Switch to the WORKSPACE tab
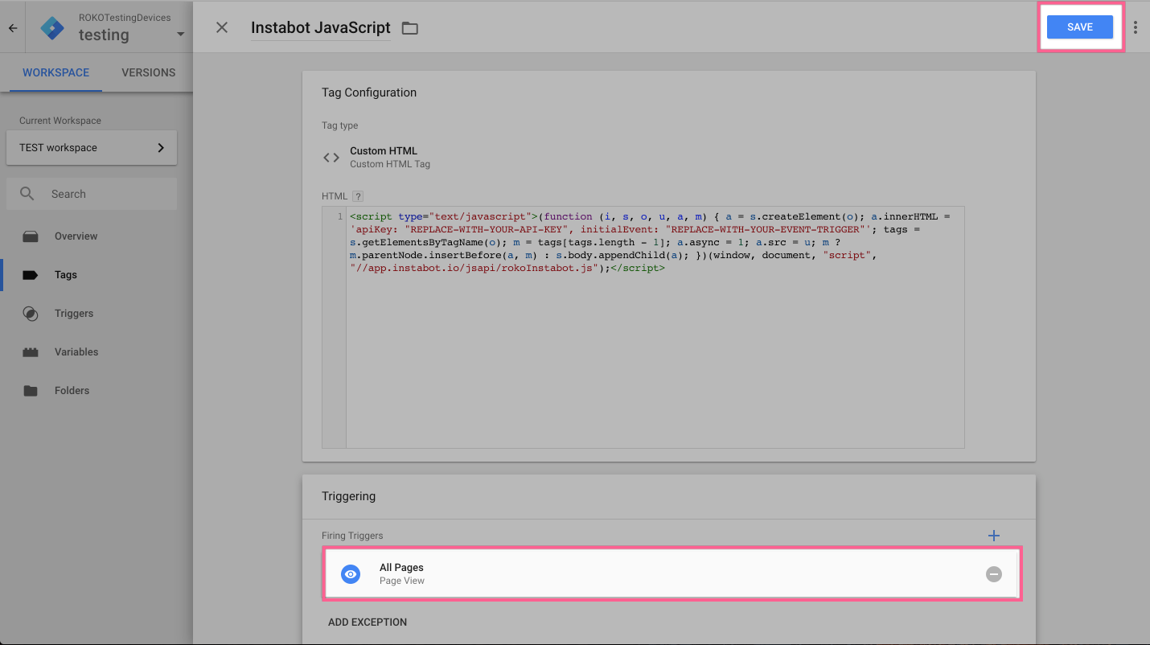 tap(55, 72)
